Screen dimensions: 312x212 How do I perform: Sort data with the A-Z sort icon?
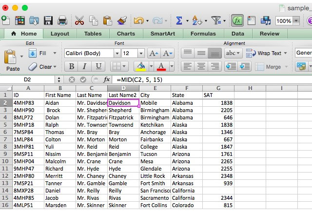(197, 20)
